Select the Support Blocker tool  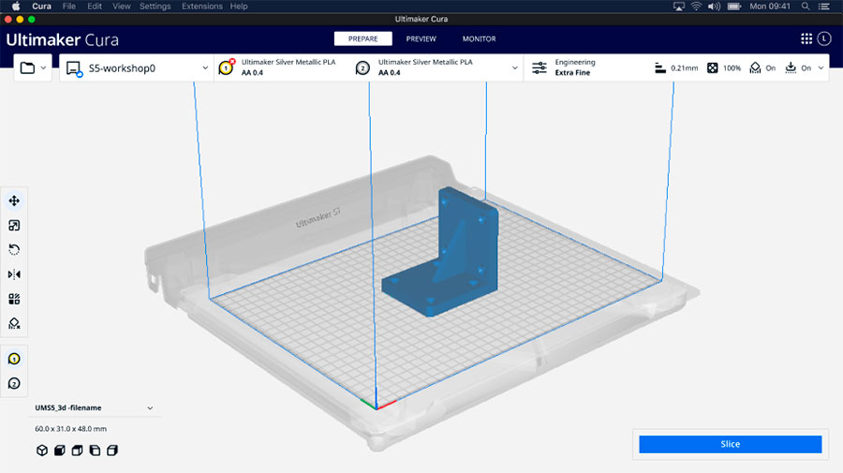(x=14, y=323)
